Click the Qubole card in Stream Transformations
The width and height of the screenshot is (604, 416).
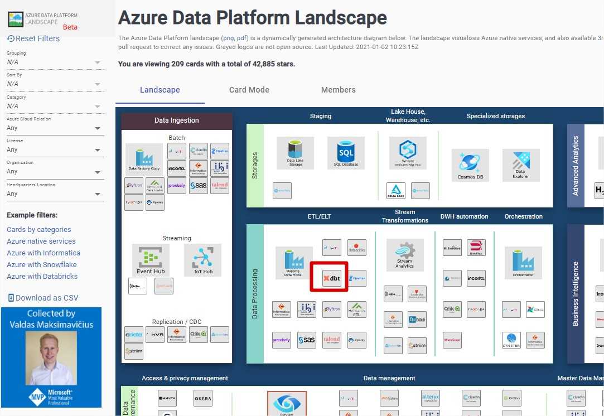click(x=417, y=320)
